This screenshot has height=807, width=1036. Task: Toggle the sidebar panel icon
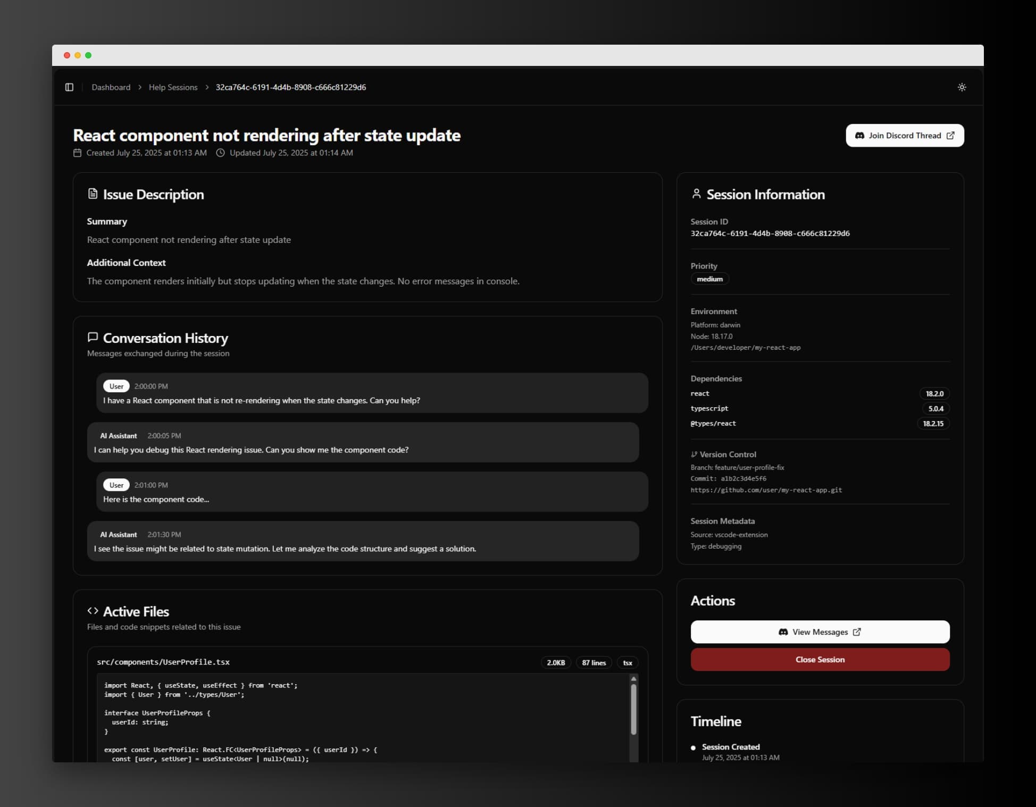[x=70, y=87]
